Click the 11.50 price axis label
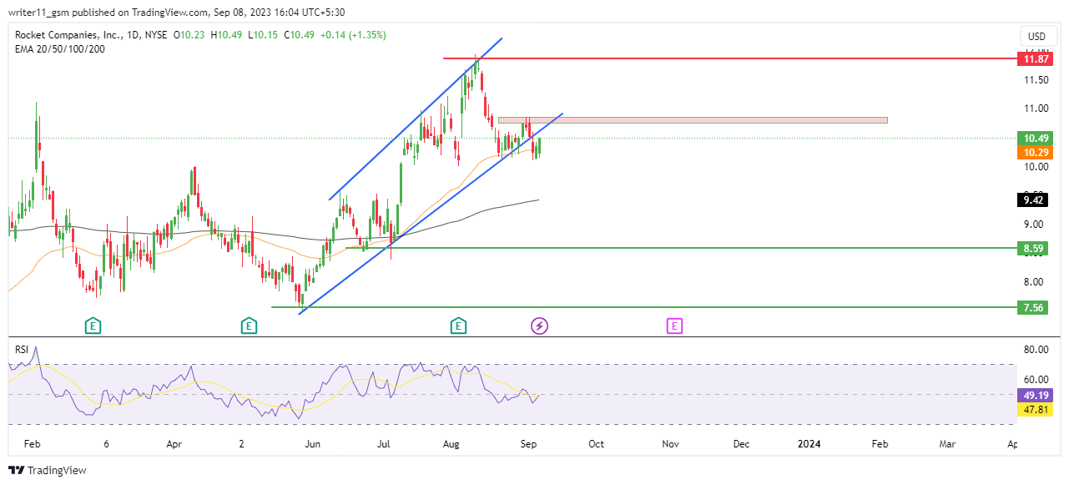This screenshot has height=485, width=1069. (x=1035, y=80)
